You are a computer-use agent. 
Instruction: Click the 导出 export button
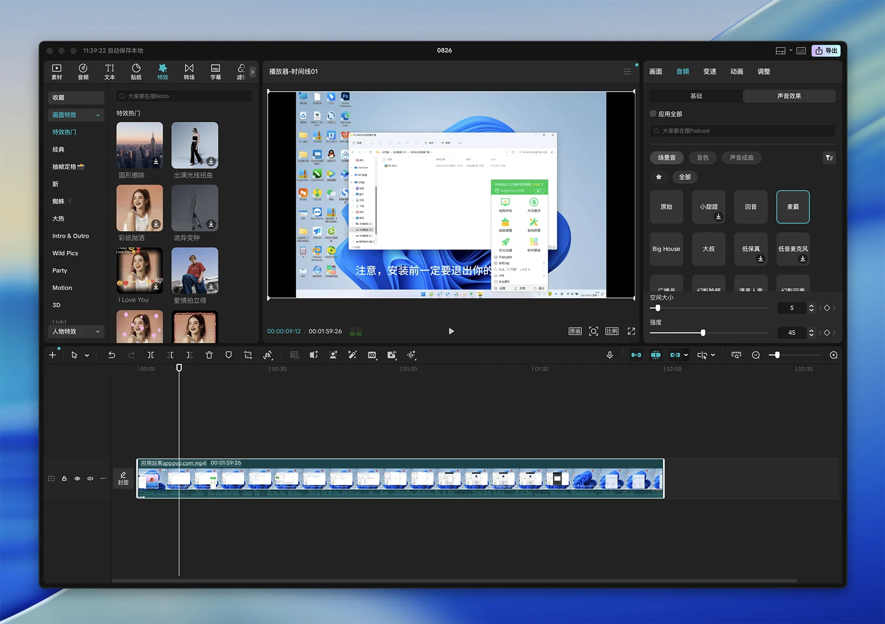826,50
